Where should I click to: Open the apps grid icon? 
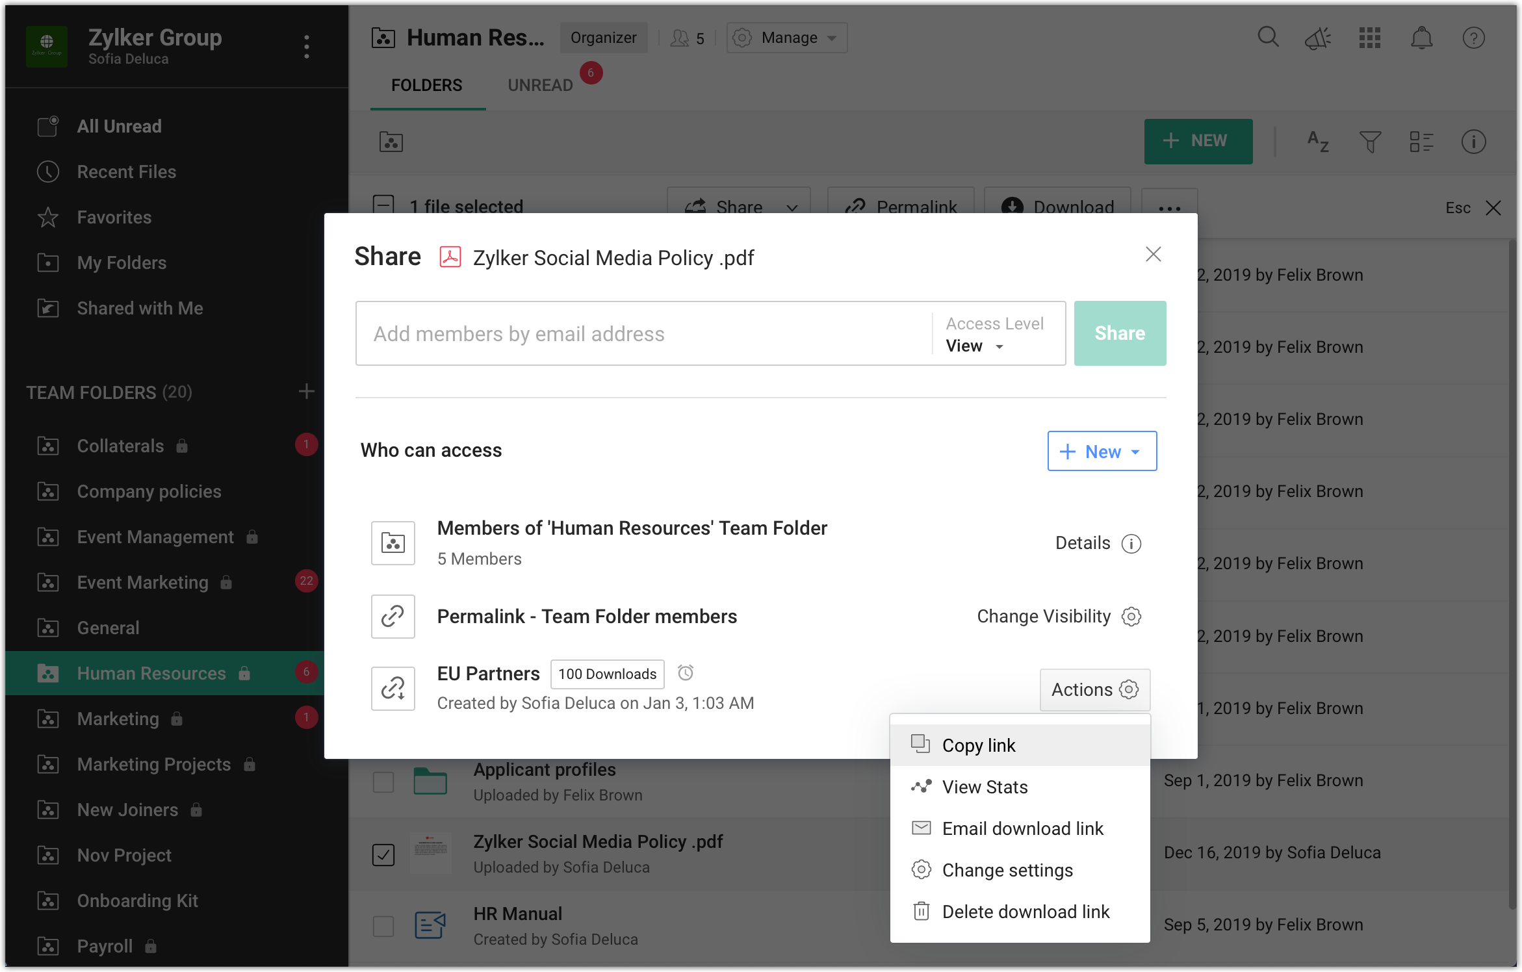(1369, 38)
